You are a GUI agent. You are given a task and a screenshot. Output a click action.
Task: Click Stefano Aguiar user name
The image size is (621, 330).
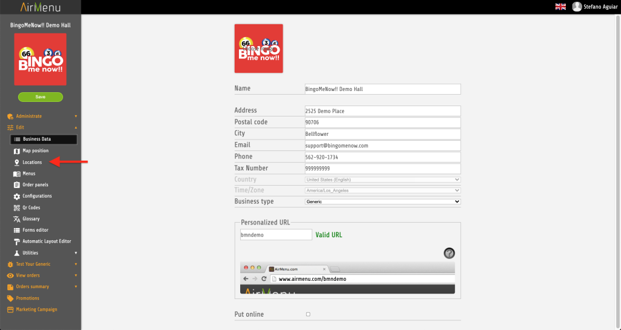tap(600, 7)
